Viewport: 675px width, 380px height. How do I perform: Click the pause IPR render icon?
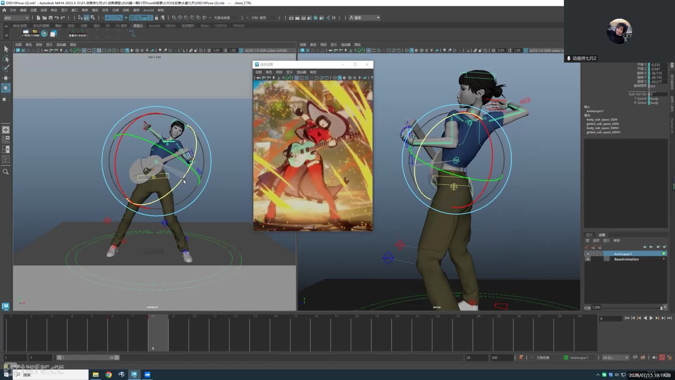click(x=334, y=18)
